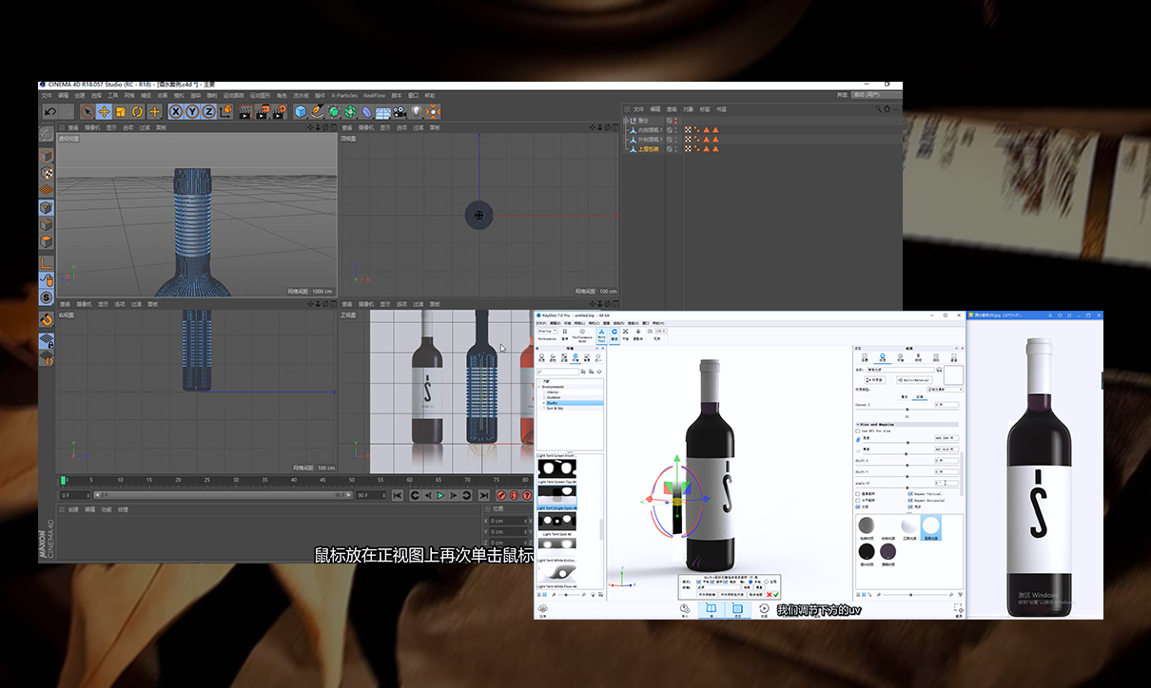The image size is (1151, 688).
Task: Click the coordinate system icon in Cinema 4D
Action: coord(225,111)
